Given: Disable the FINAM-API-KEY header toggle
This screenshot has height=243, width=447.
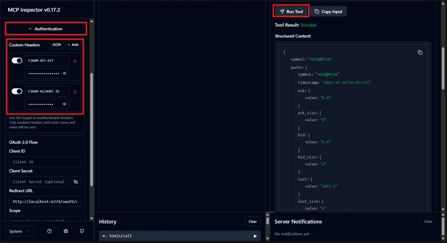Looking at the screenshot, I should coord(17,61).
